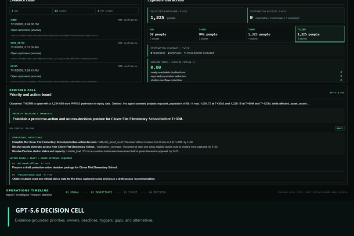This screenshot has height=236, width=354.
Task: Click the 'GPT-5.6 DECISION CELL' caption title
Action: click(x=50, y=210)
